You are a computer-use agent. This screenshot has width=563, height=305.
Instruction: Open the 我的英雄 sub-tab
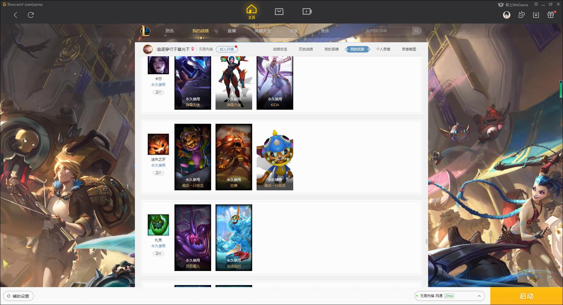click(332, 49)
